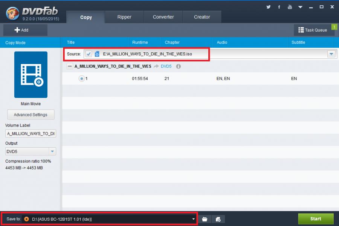Switch to the Ripper tab
This screenshot has width=339, height=226.
click(x=124, y=17)
